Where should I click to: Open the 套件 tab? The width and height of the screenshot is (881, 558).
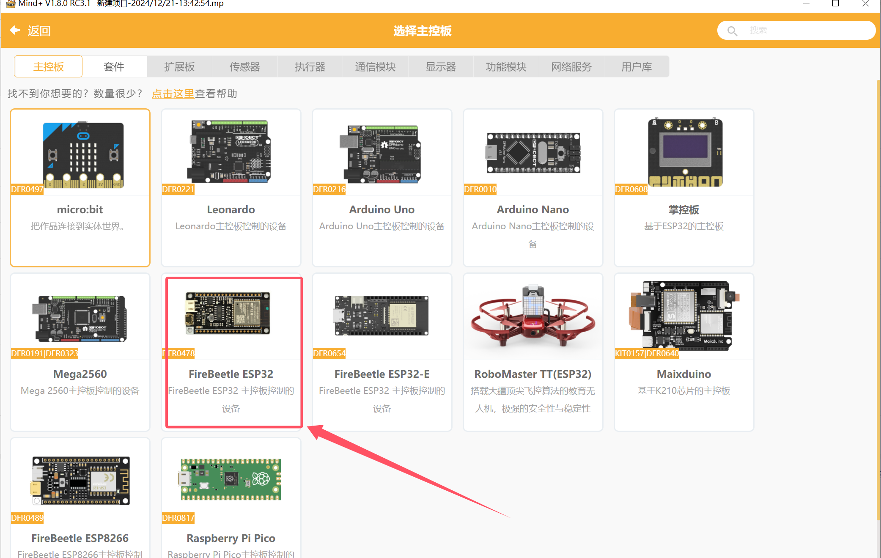(x=114, y=67)
